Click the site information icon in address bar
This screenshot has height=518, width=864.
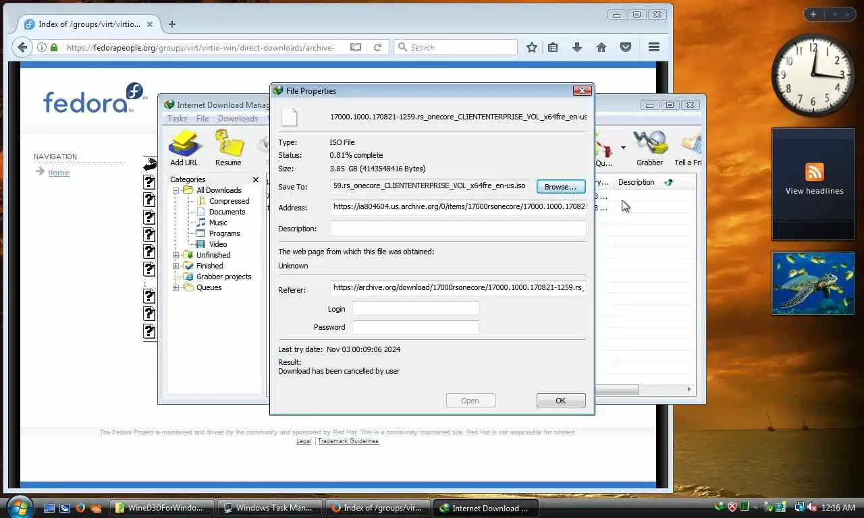42,47
